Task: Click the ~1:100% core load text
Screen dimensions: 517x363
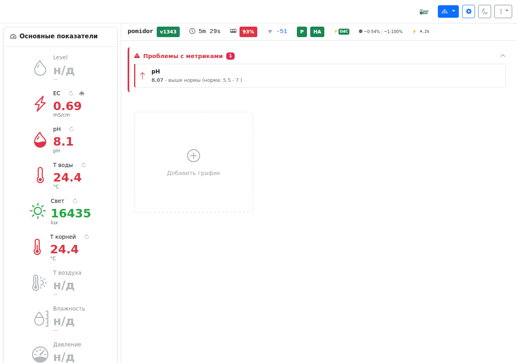Action: coord(393,31)
